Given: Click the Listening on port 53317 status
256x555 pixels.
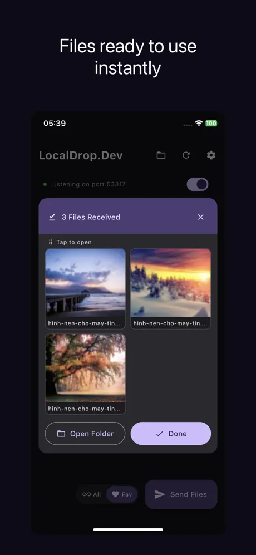Looking at the screenshot, I should (88, 184).
